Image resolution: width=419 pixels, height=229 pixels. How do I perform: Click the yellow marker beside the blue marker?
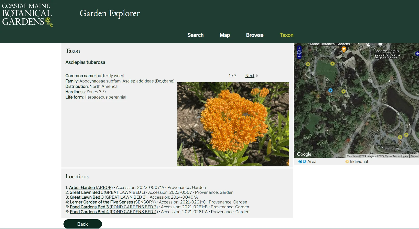pyautogui.click(x=343, y=91)
